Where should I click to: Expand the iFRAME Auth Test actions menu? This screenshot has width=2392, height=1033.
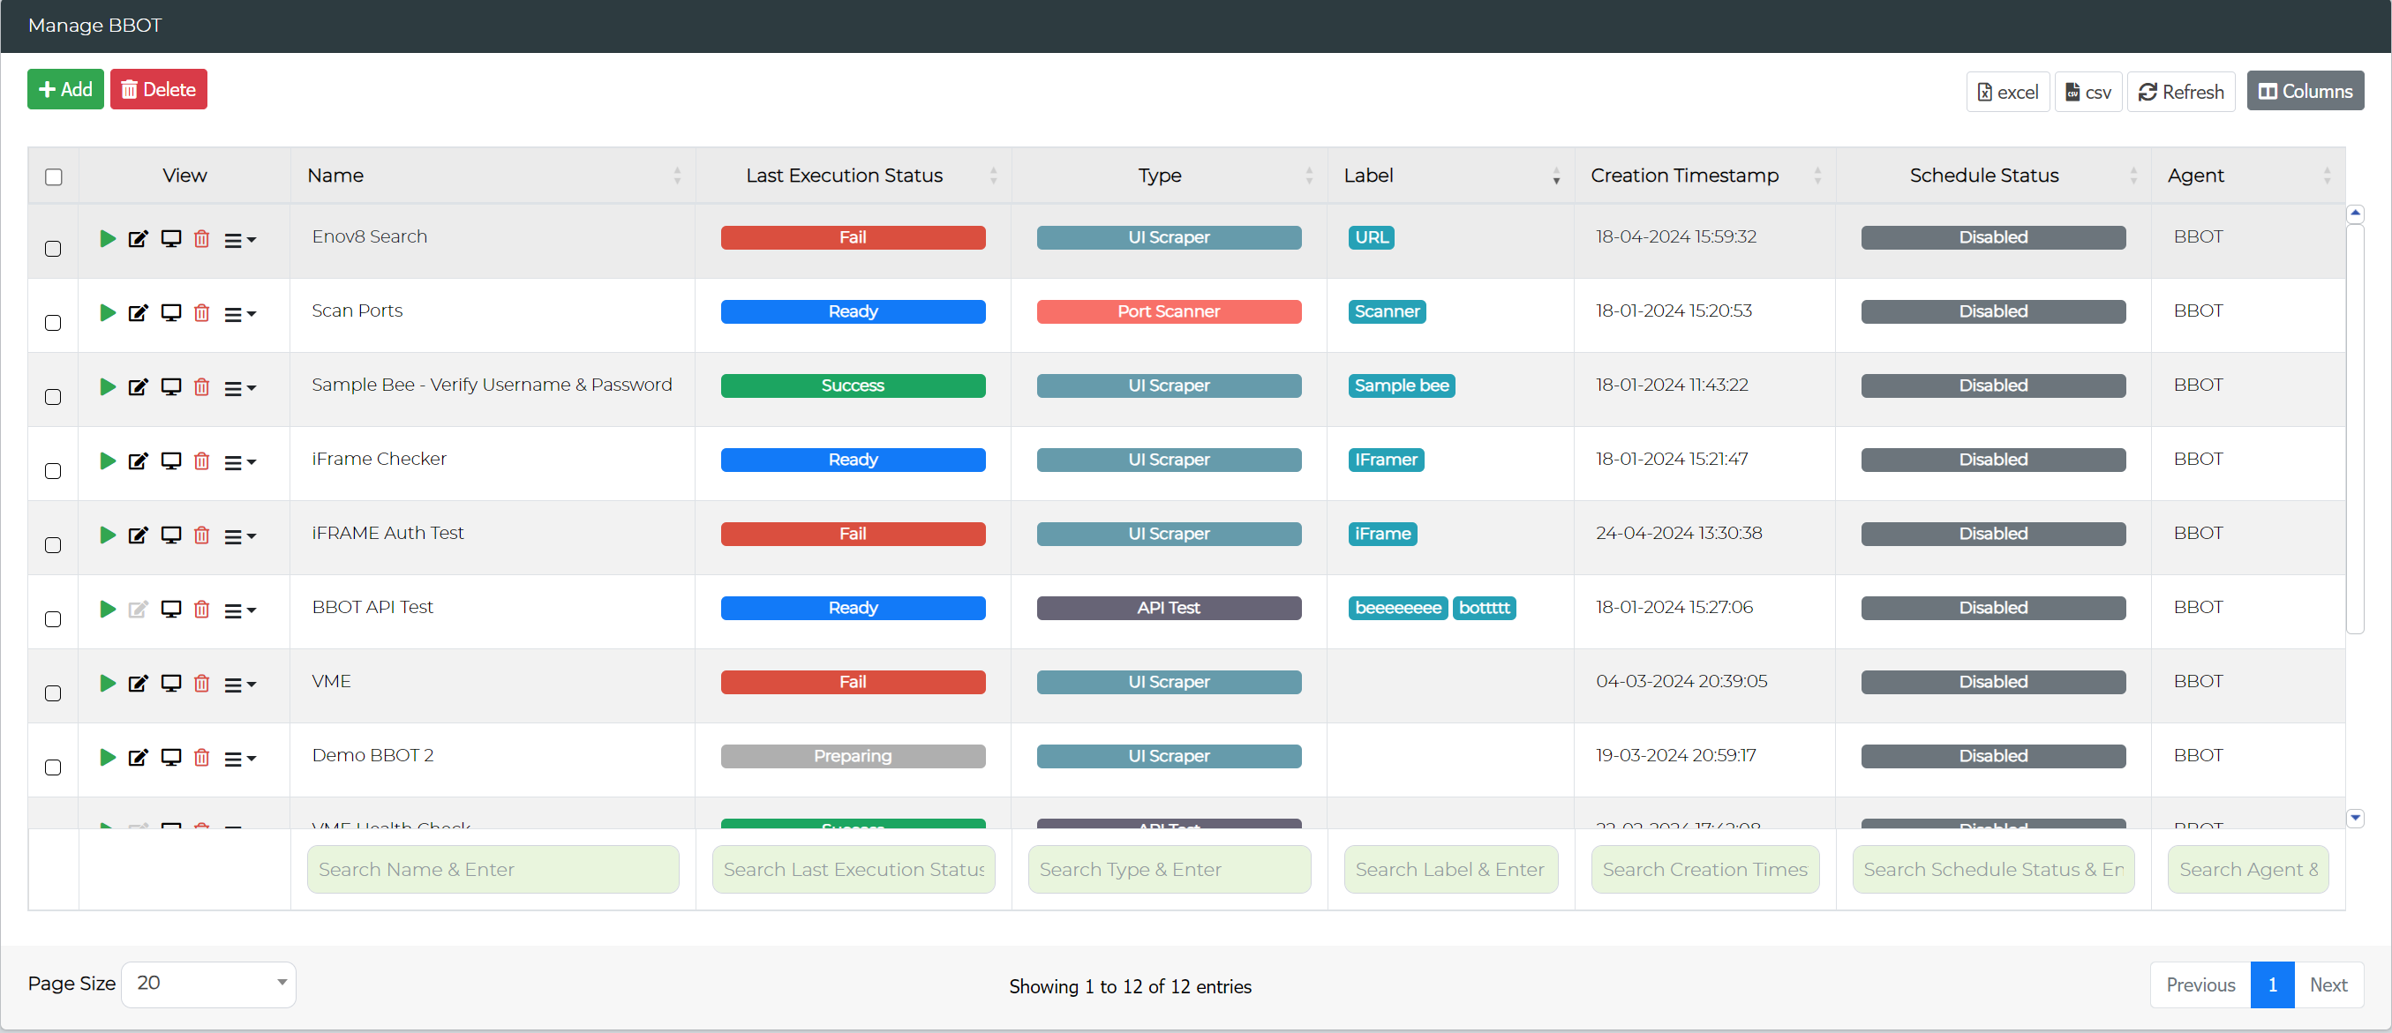(x=240, y=537)
